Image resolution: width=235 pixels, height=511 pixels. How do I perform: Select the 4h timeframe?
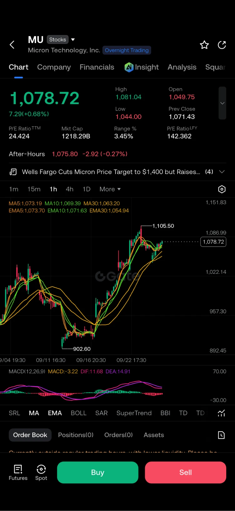[70, 189]
